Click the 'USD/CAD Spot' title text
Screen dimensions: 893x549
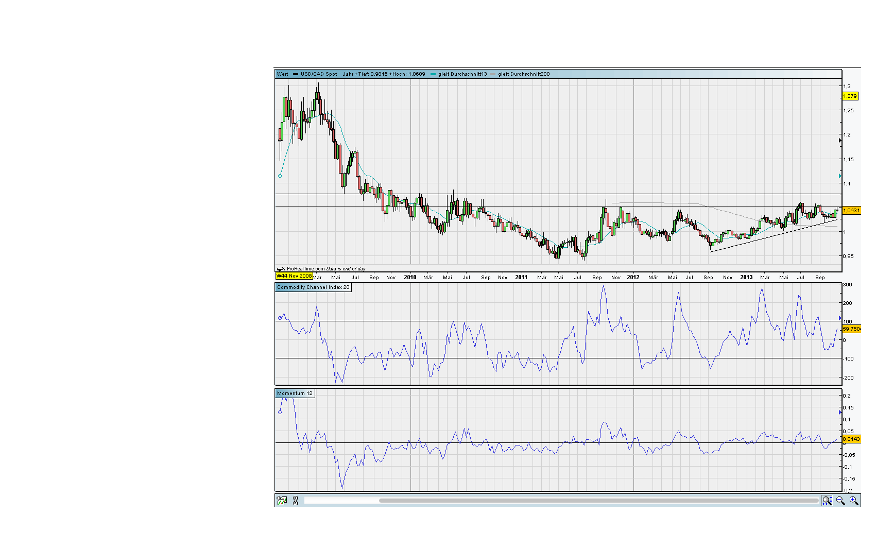pyautogui.click(x=319, y=74)
